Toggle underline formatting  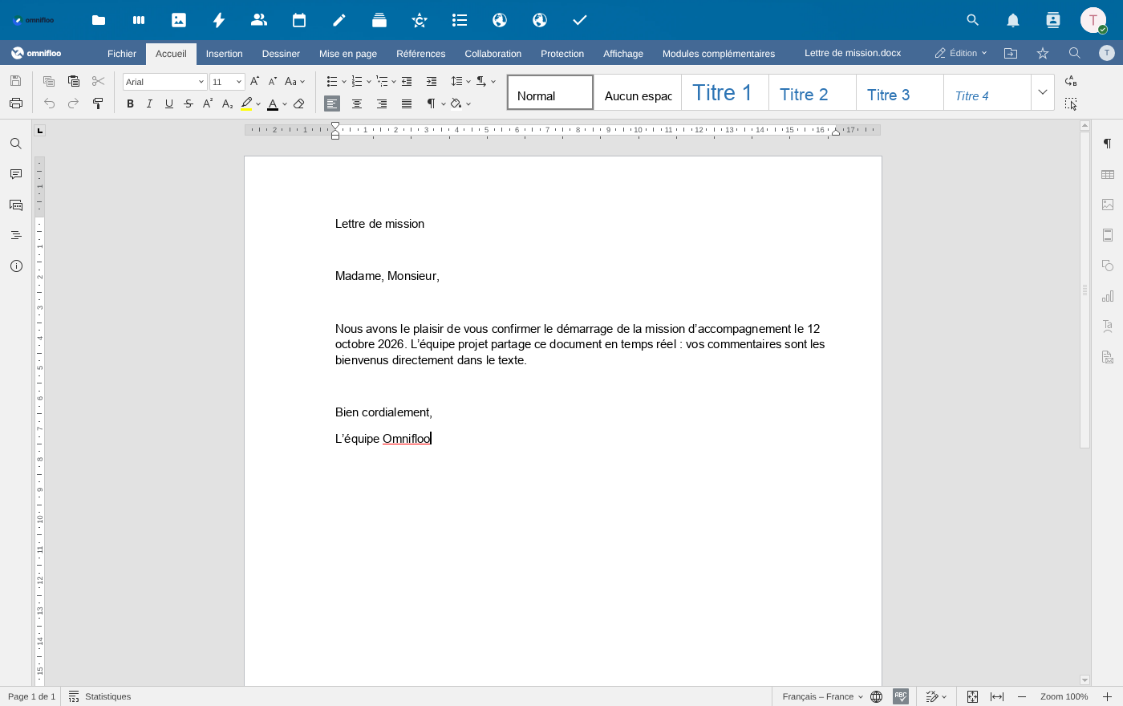168,103
